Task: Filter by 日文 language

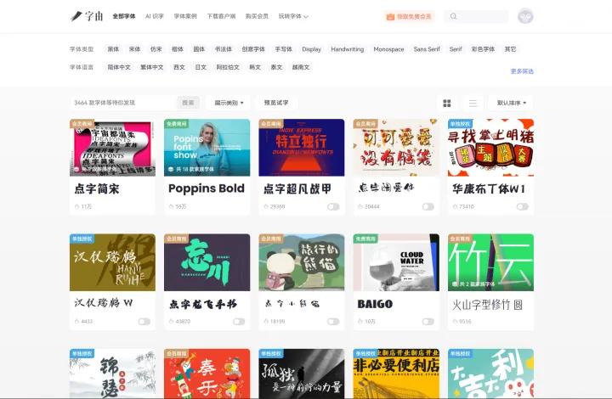Action: tap(201, 67)
